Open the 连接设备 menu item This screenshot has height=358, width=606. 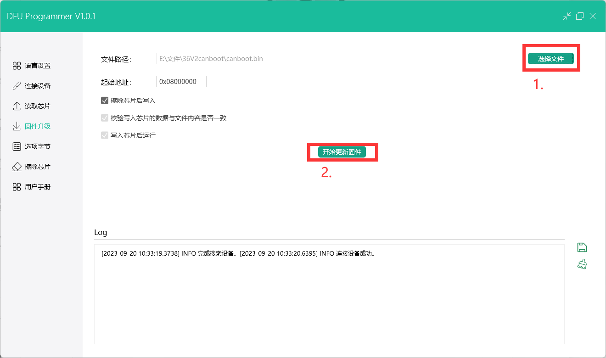[38, 86]
